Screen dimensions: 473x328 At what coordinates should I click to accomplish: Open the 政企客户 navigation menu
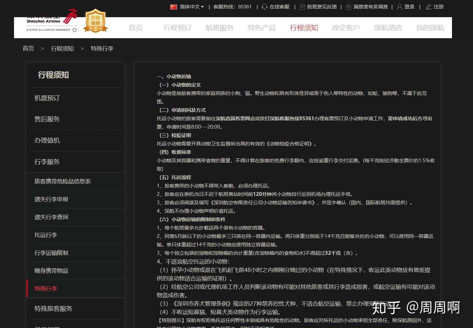(x=346, y=28)
